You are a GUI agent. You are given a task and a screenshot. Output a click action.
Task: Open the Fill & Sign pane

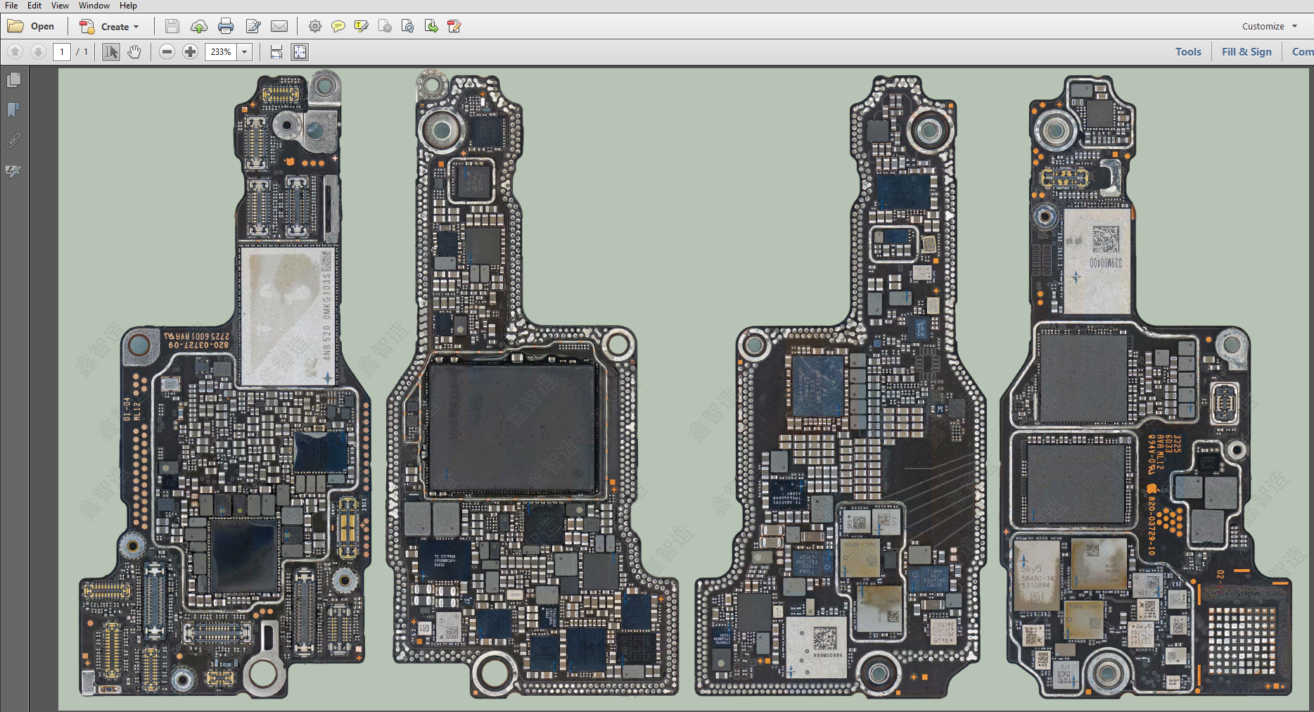1246,52
